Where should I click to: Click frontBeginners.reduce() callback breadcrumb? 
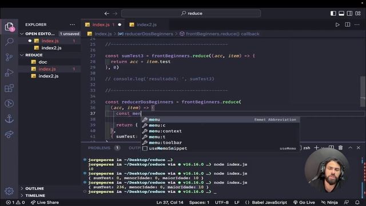[x=222, y=34]
